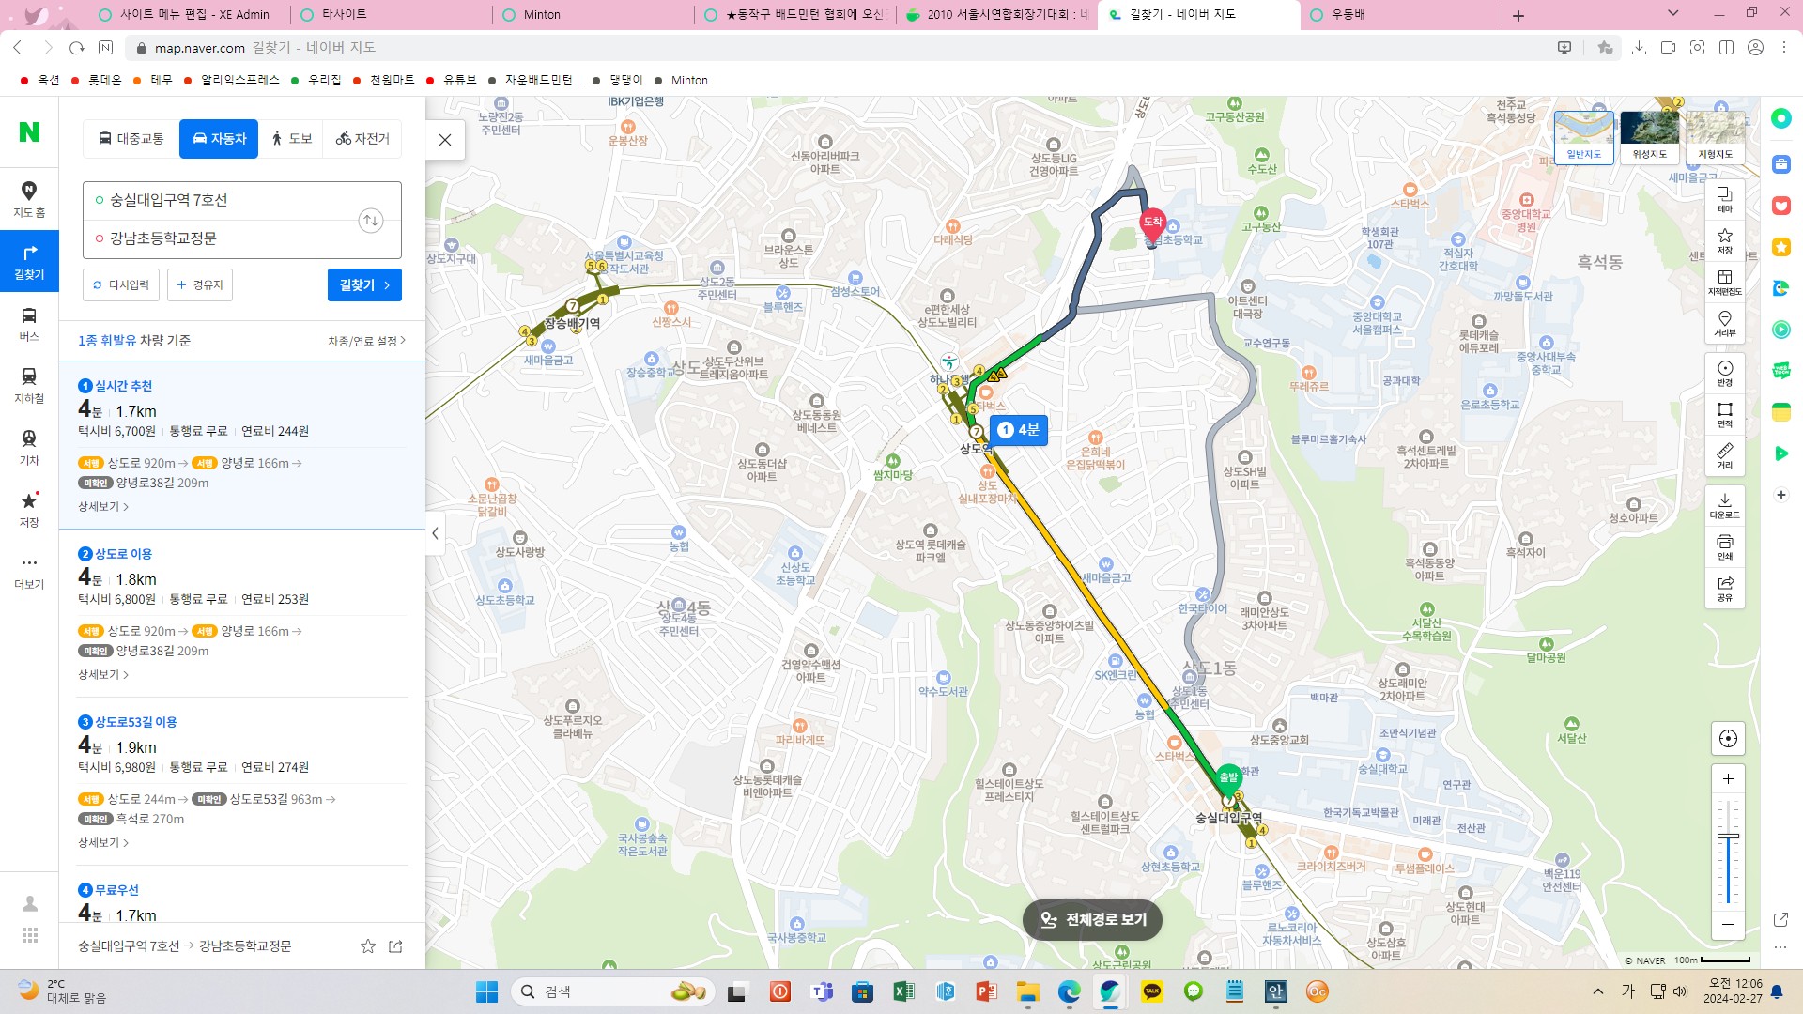
Task: Add a waypoint with 경유지 button
Action: click(x=200, y=284)
